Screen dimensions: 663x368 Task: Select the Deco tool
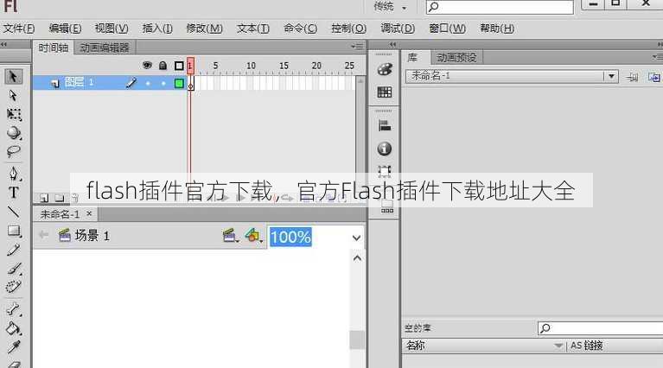click(x=14, y=287)
